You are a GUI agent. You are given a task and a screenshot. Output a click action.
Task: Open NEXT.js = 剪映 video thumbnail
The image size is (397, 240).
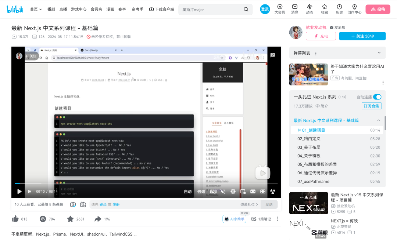click(x=308, y=228)
